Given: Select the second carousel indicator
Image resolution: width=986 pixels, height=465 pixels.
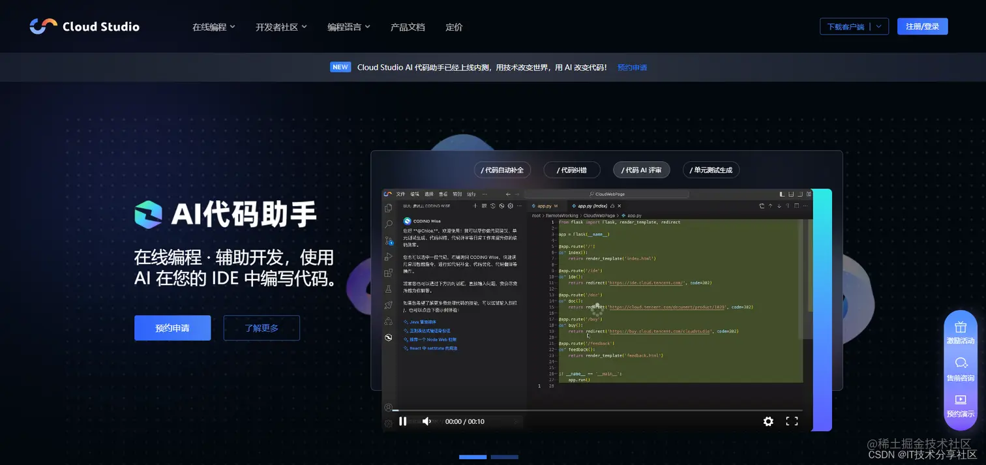Looking at the screenshot, I should 504,457.
